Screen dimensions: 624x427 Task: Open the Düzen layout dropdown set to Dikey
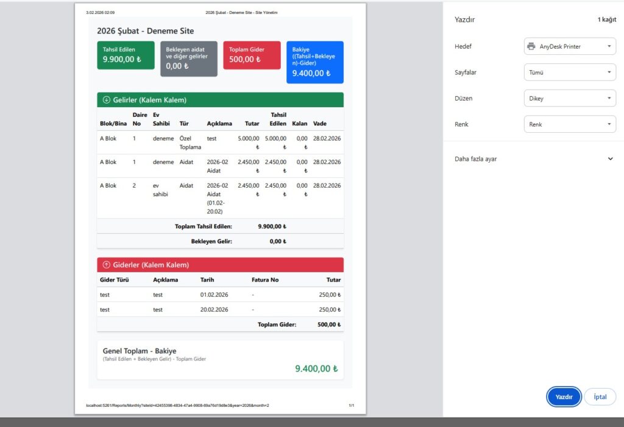coord(570,98)
